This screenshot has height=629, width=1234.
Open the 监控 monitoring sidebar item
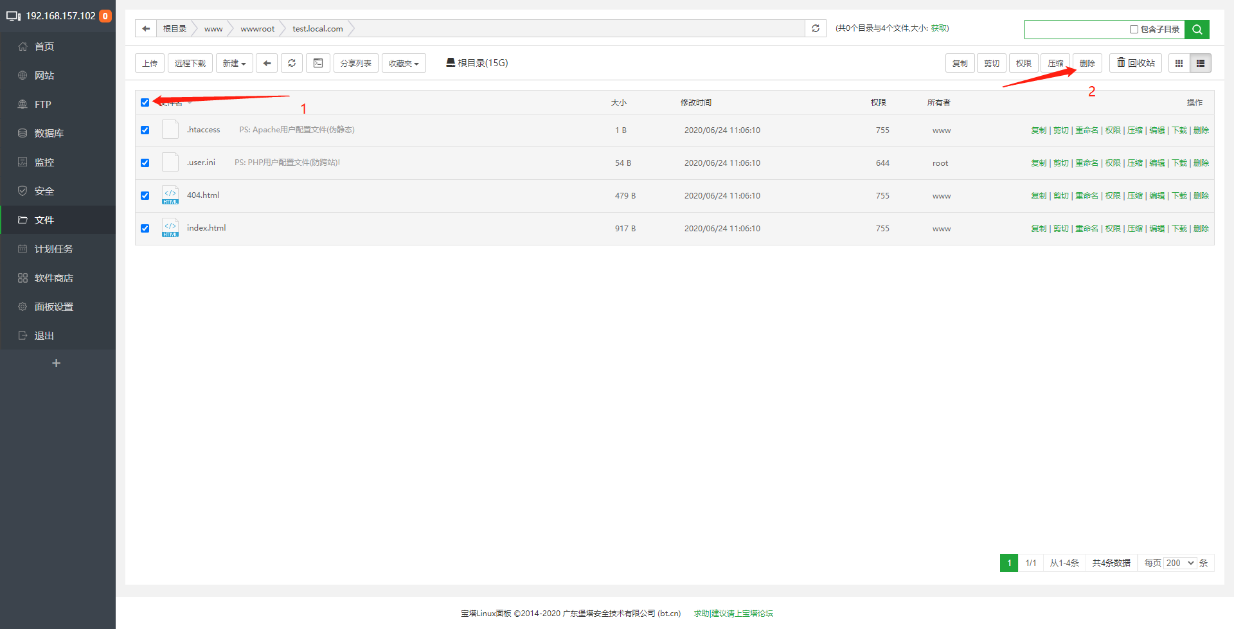pyautogui.click(x=58, y=162)
